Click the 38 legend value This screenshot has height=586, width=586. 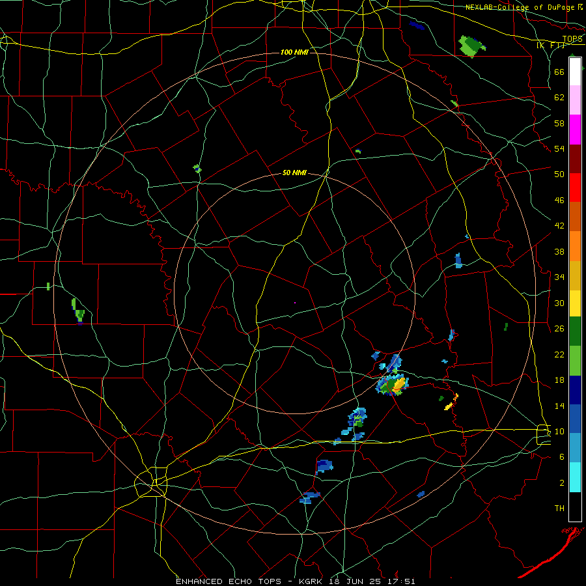tap(559, 251)
